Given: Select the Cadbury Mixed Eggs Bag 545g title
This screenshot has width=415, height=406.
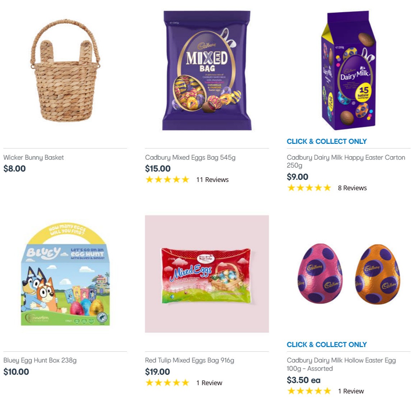Looking at the screenshot, I should tap(190, 157).
